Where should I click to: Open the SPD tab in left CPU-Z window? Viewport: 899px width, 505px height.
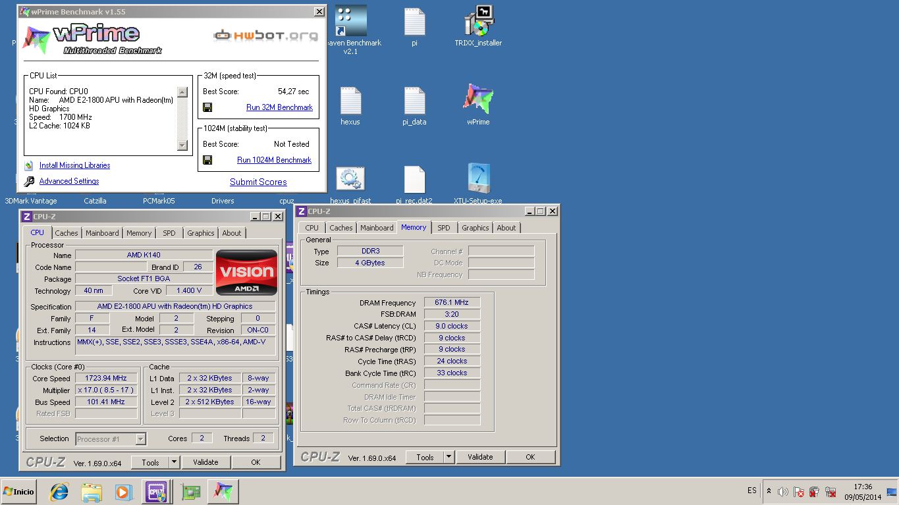(x=169, y=233)
